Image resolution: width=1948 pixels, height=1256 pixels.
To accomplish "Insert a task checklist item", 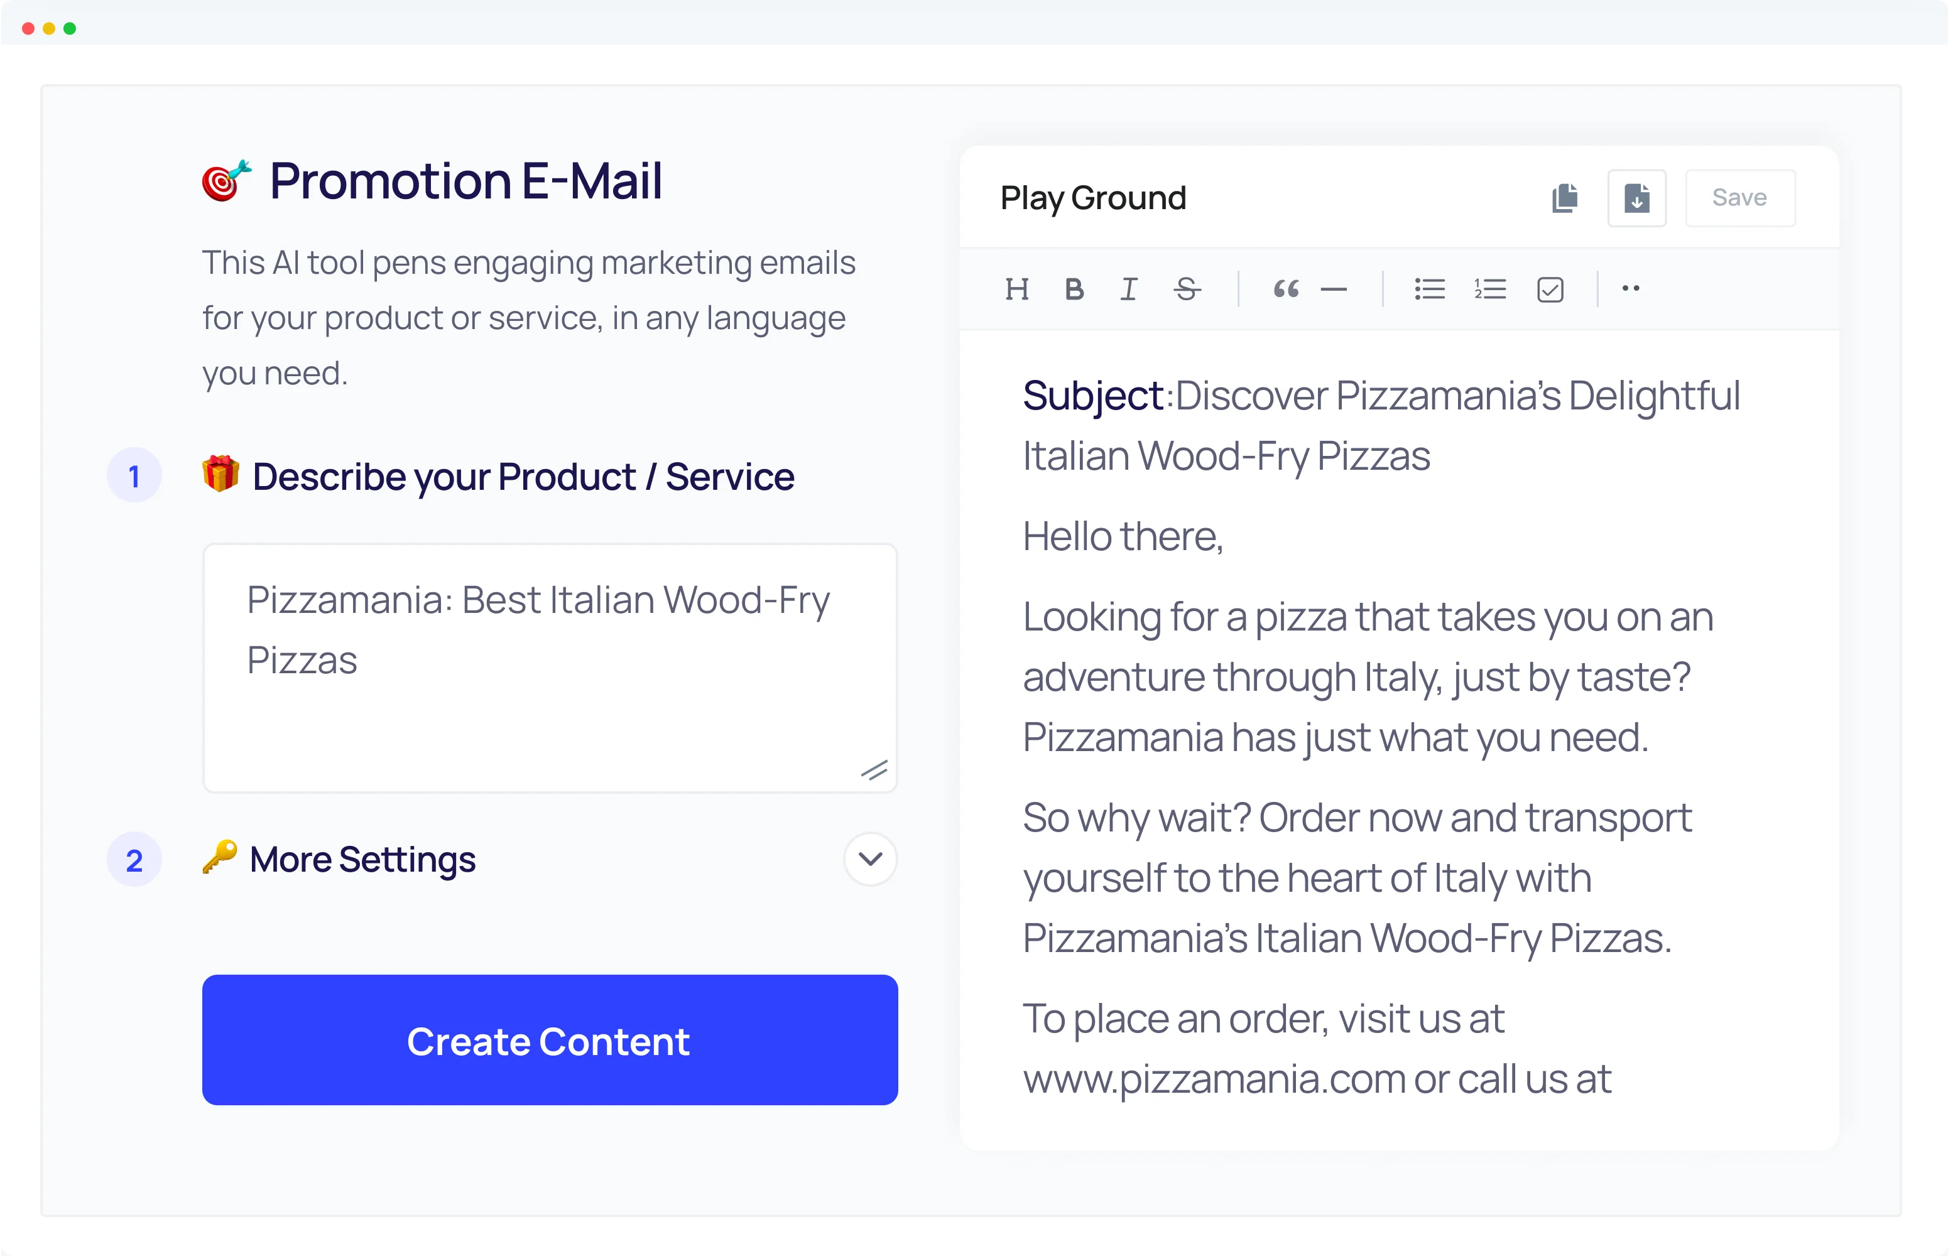I will coord(1550,289).
